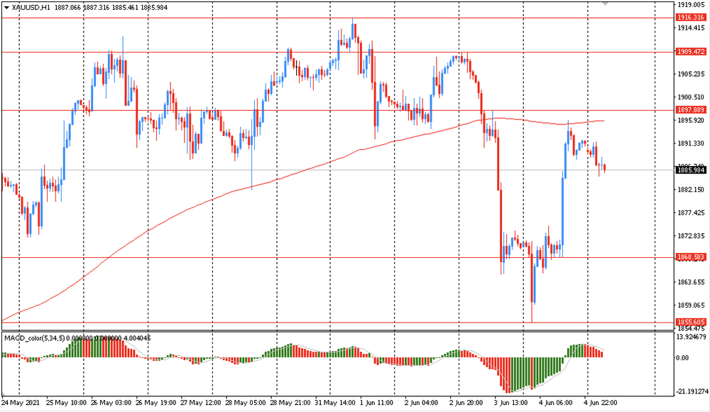Click the 28 May 21:00 time label
Image resolution: width=710 pixels, height=412 pixels.
[290, 403]
